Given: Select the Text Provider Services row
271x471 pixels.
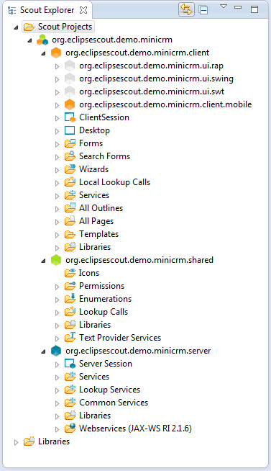Looking at the screenshot, I should click(x=120, y=338).
